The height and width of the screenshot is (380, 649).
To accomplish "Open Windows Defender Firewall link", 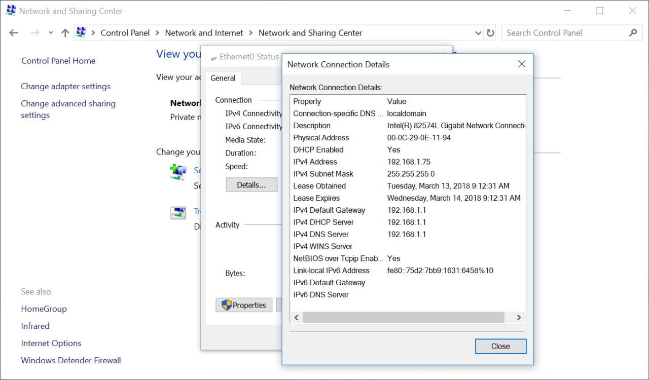I will point(71,361).
